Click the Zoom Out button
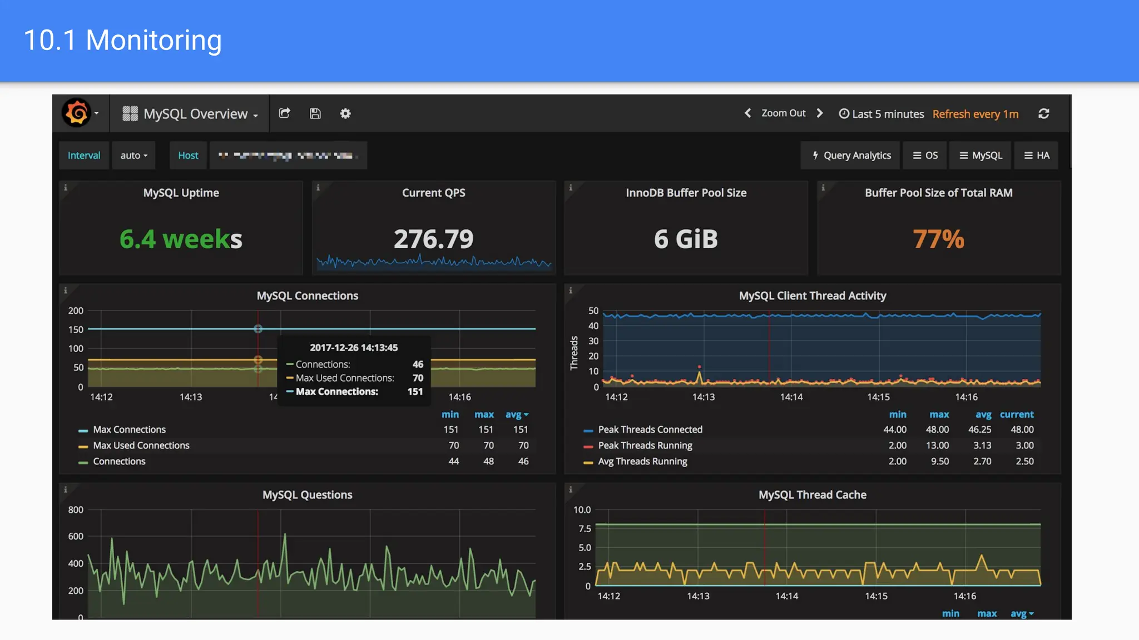 coord(783,113)
